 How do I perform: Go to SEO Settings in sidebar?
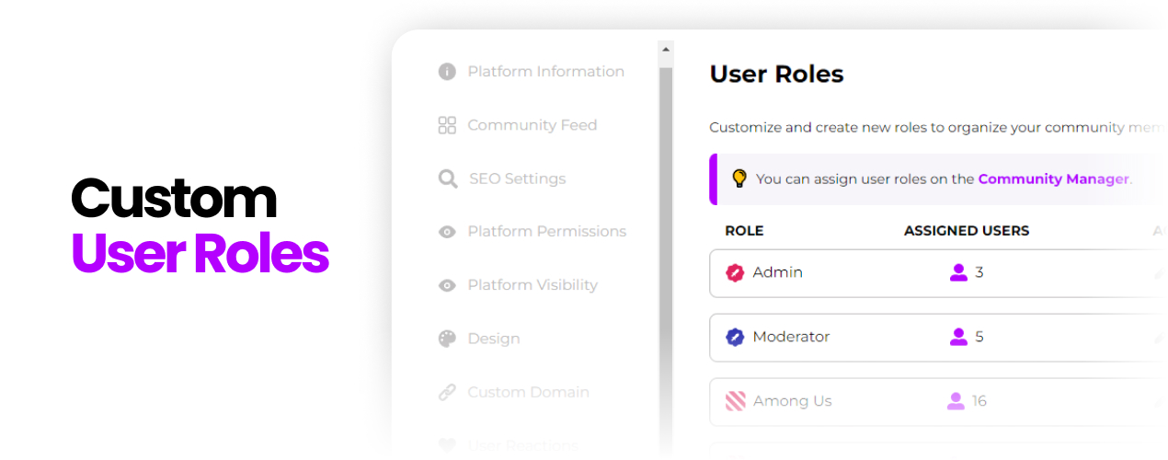click(517, 178)
